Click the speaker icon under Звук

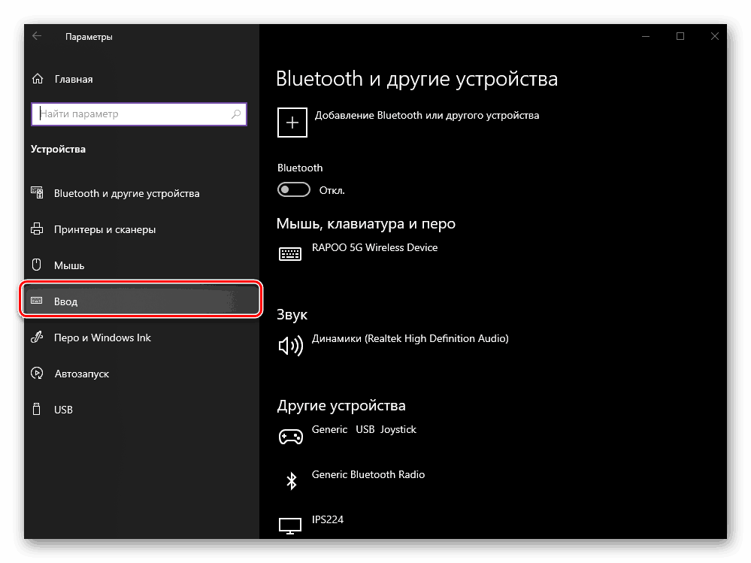pos(291,345)
